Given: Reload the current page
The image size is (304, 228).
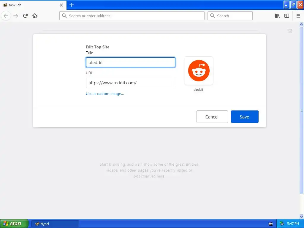Looking at the screenshot, I should pos(25,16).
